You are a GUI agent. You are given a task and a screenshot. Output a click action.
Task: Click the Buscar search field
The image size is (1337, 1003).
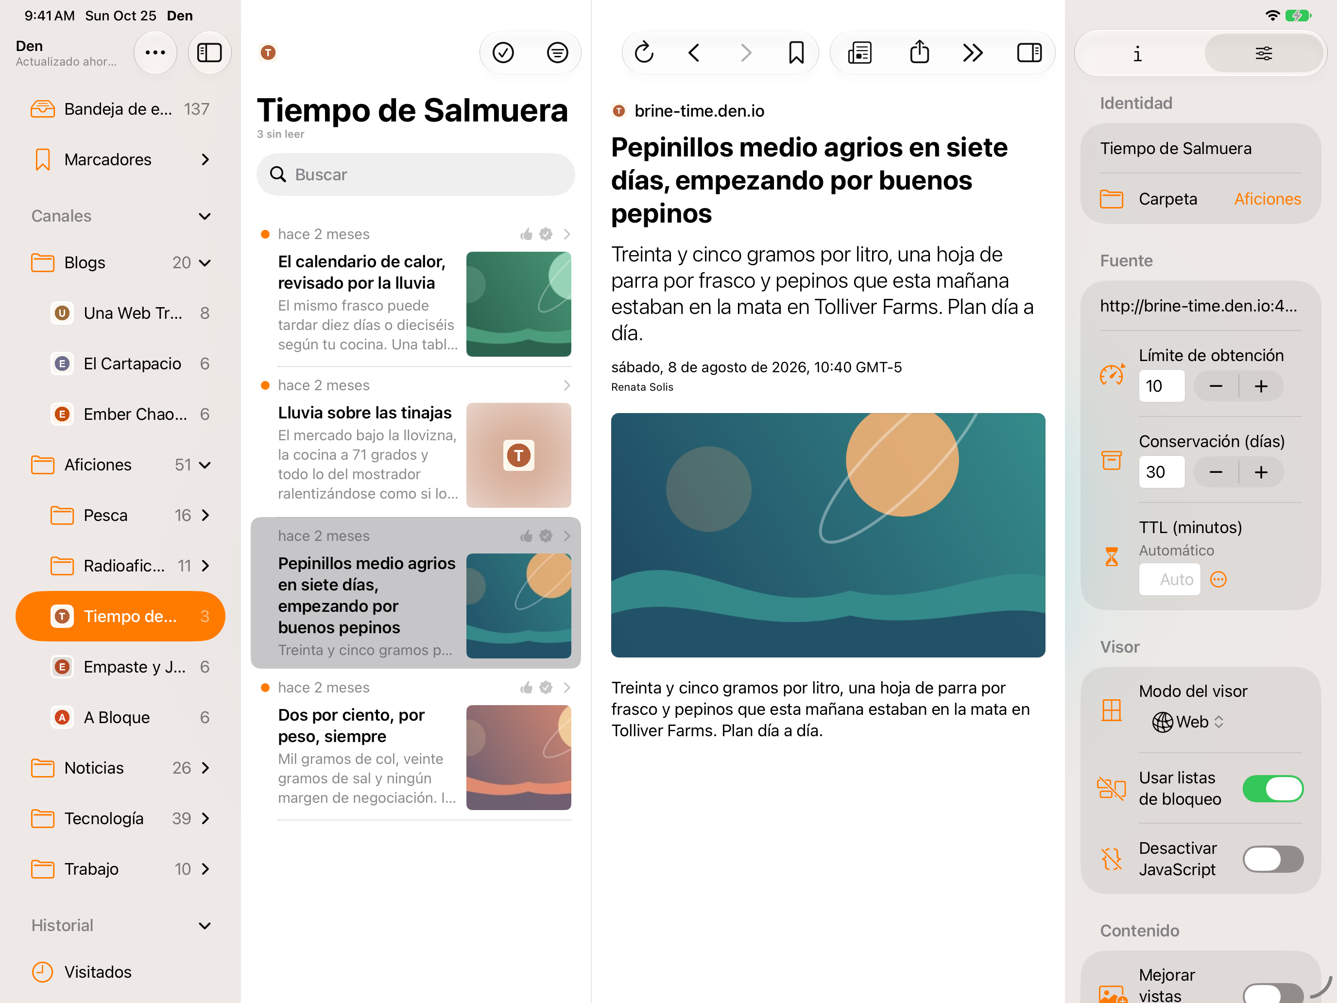pyautogui.click(x=415, y=174)
